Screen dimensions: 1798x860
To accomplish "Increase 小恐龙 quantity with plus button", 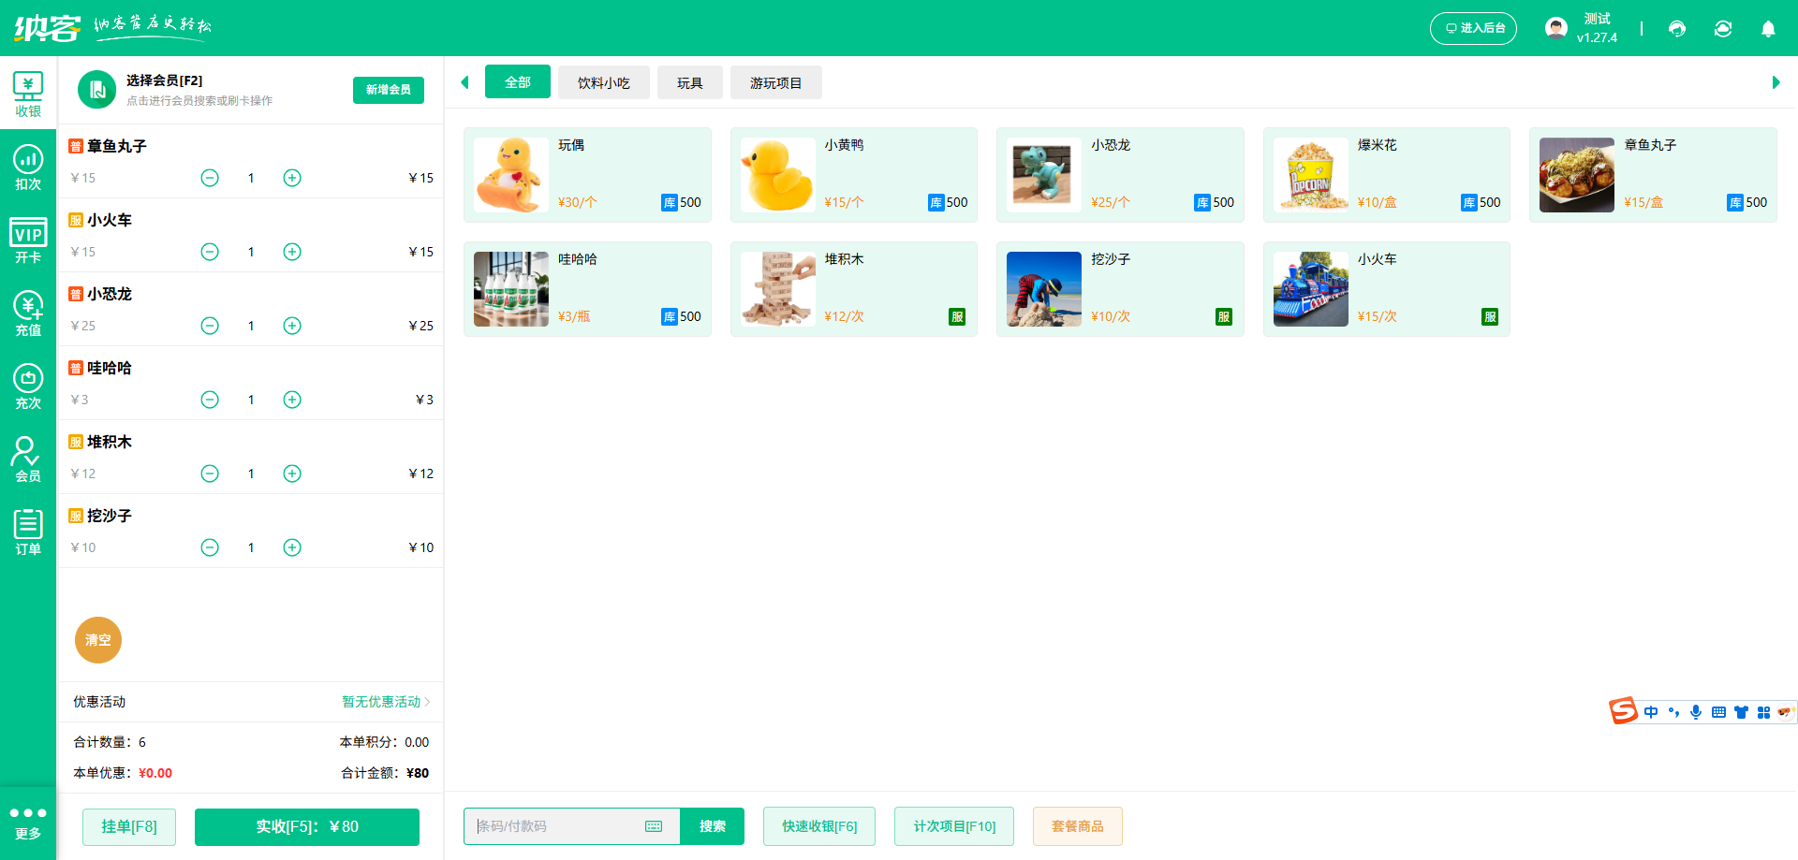I will [291, 326].
